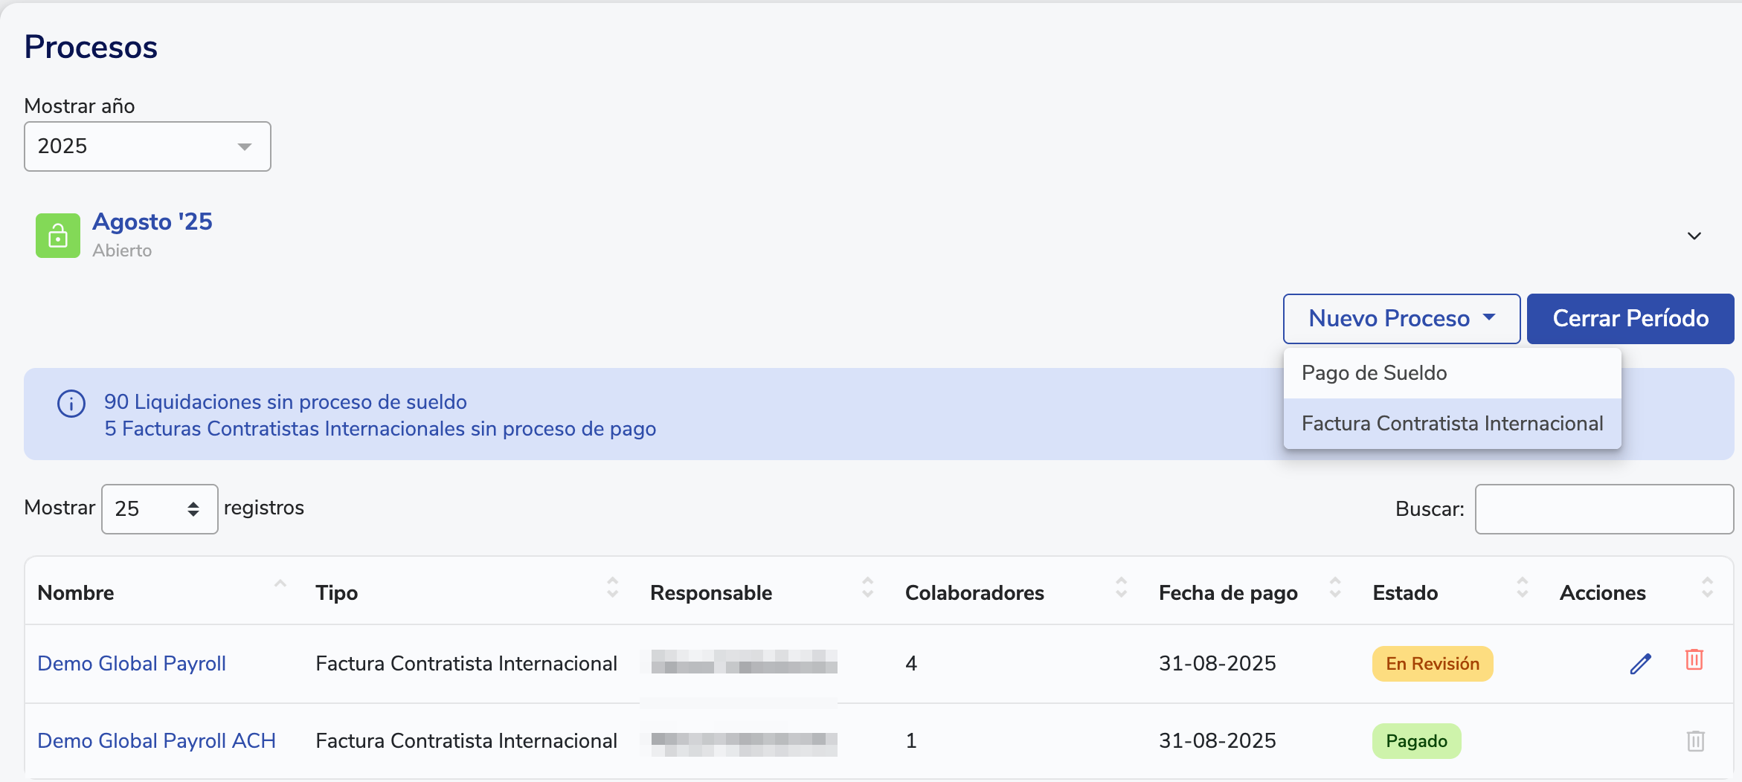Click the Cerrar Período button
Image resolution: width=1742 pixels, height=782 pixels.
click(1630, 319)
